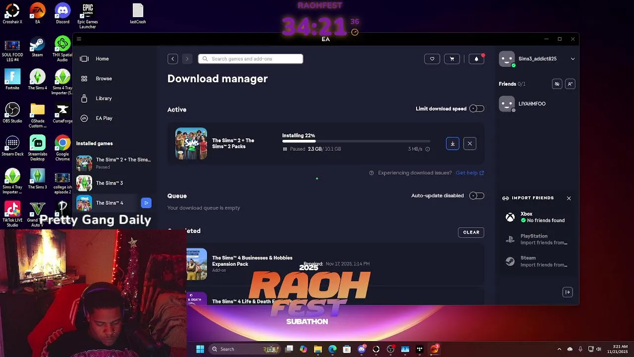Open the notifications bell
This screenshot has height=357, width=634.
pyautogui.click(x=476, y=59)
